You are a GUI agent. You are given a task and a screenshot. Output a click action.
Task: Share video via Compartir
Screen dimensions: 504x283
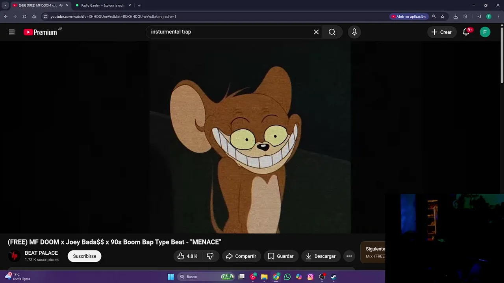[241, 256]
